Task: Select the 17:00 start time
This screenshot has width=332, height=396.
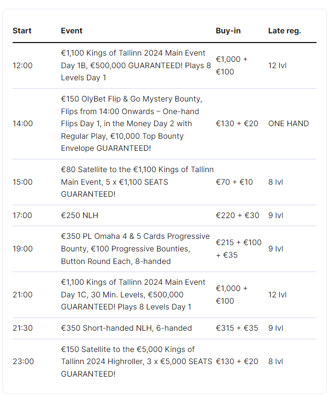Action: tap(23, 215)
